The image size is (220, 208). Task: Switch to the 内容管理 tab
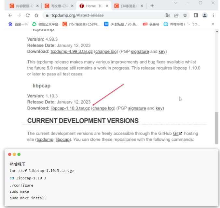pos(23,6)
